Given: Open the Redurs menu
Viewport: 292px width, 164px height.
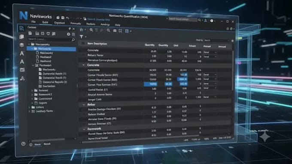Looking at the screenshot, I should point(91,24).
